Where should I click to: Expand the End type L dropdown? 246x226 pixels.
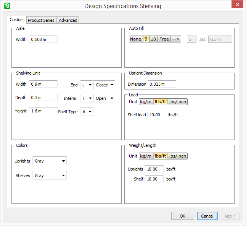coord(87,85)
